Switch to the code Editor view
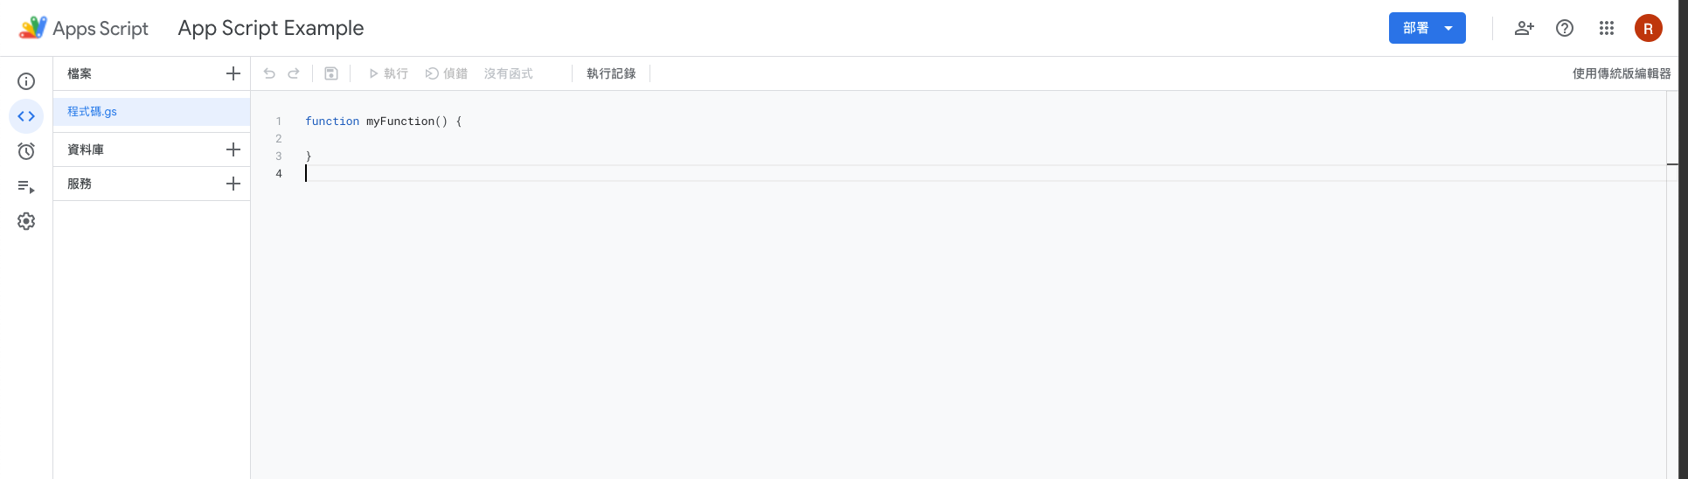Viewport: 1688px width, 479px height. [26, 116]
